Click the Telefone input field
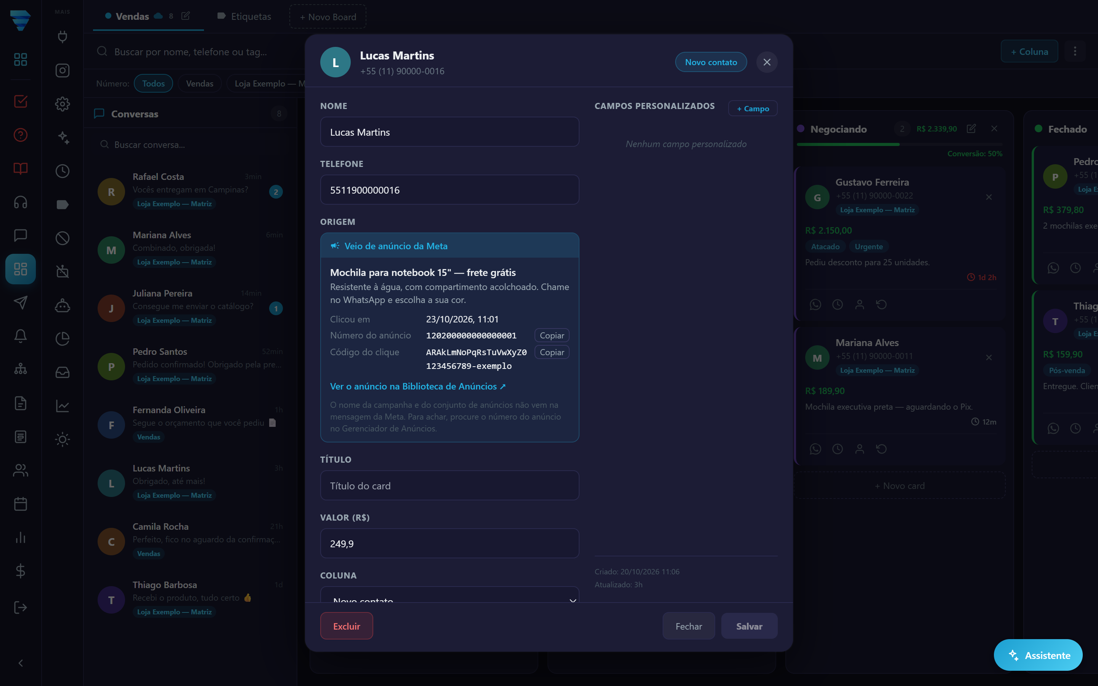This screenshot has height=686, width=1098. [449, 190]
